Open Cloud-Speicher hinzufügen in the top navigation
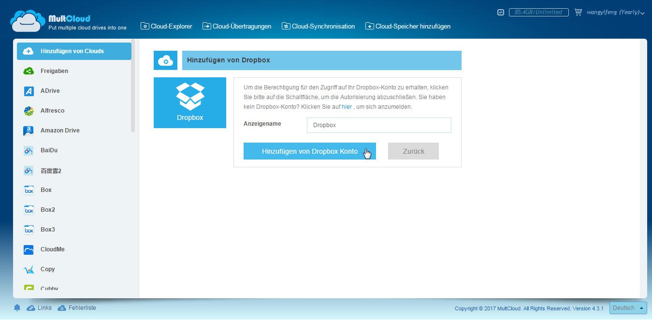Viewport: 652px width, 320px height. (408, 26)
